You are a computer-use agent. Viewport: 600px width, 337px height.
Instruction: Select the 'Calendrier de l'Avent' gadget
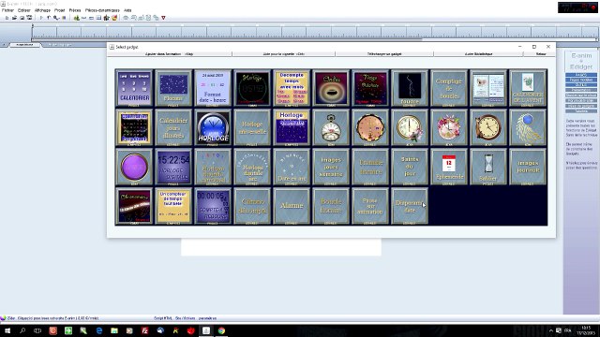(528, 88)
